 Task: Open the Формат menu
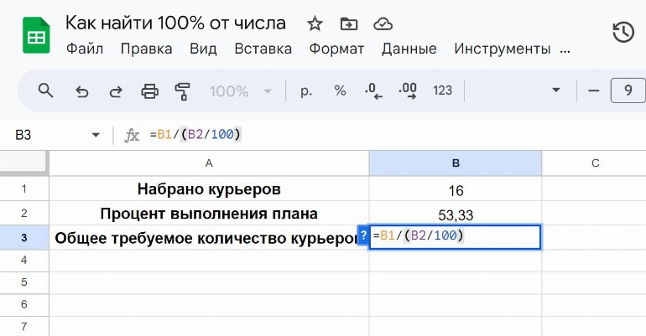tap(336, 49)
